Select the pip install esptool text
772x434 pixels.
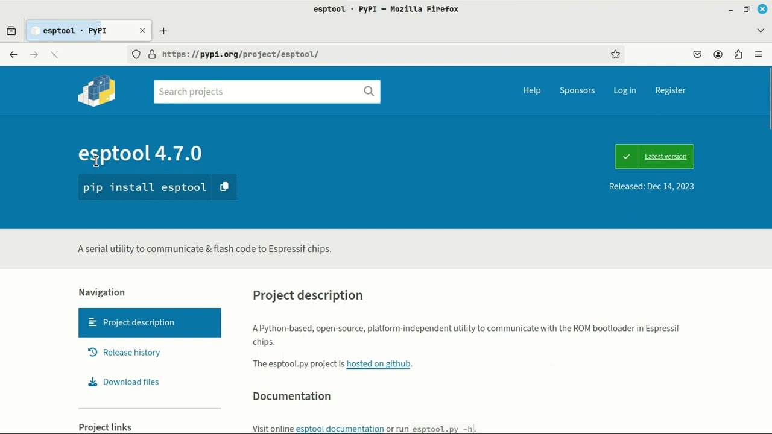point(145,187)
